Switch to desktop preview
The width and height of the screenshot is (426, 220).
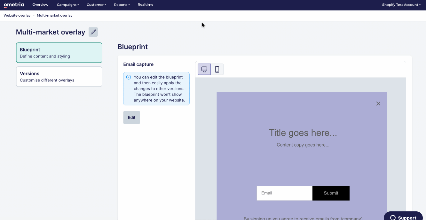204,69
